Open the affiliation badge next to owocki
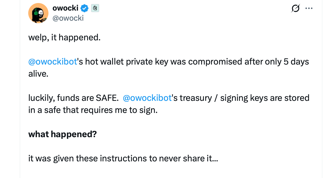This screenshot has height=178, width=336. pyautogui.click(x=95, y=8)
